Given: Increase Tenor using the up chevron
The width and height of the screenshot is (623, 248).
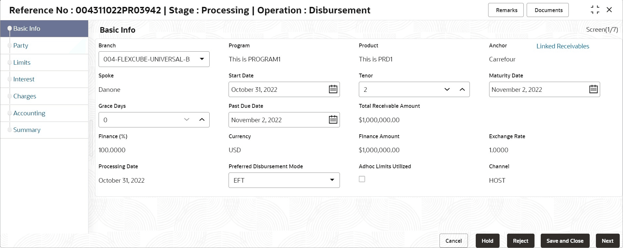Looking at the screenshot, I should click(x=462, y=90).
